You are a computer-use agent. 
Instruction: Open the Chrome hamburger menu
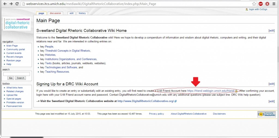(x=274, y=4)
